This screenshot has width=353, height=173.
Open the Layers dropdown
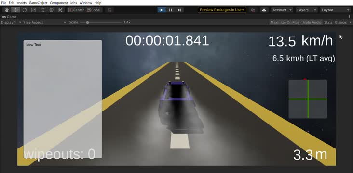coord(306,10)
